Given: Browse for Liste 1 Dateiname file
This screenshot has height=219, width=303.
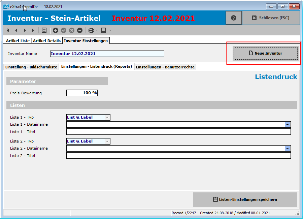Looking at the screenshot, I should pos(288,124).
